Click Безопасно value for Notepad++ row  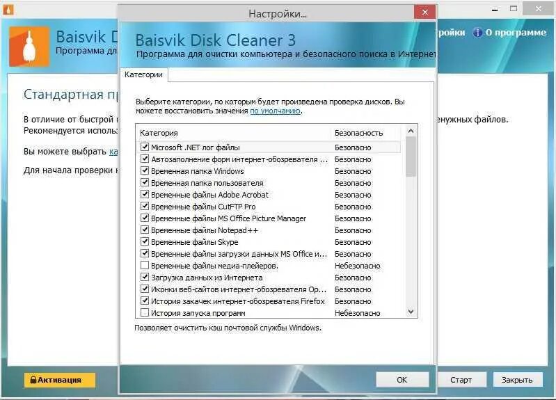click(x=353, y=230)
